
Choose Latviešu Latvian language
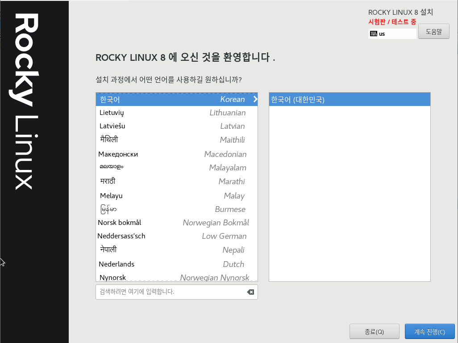[176, 126]
